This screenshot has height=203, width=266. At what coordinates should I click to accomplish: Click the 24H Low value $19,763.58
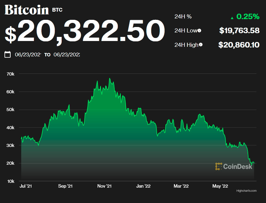coord(239,31)
